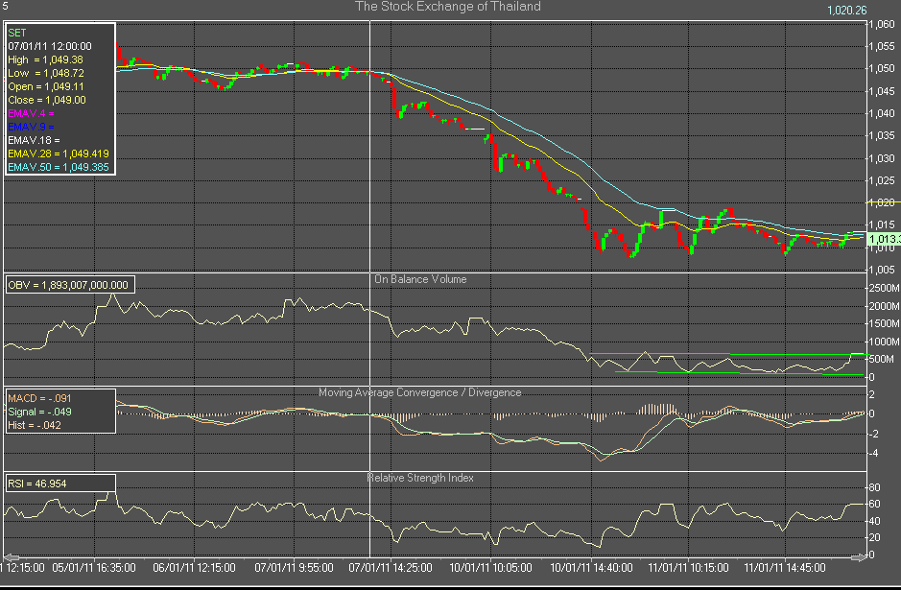Click the 11/01/11 14:45:00 time axis label
Screen dimensions: 901x590
click(785, 568)
